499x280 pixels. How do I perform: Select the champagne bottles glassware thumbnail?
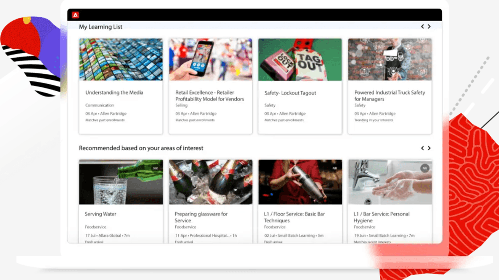[x=211, y=182]
